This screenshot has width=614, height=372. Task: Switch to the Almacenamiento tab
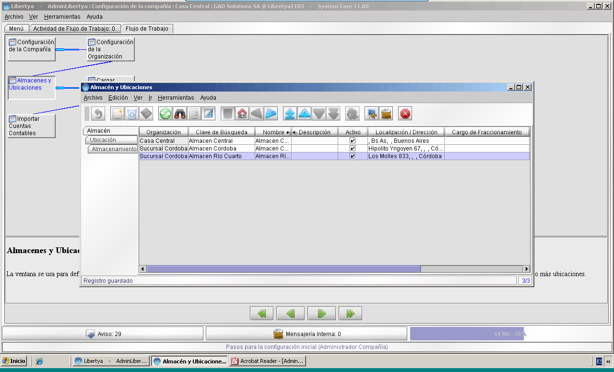tap(113, 149)
